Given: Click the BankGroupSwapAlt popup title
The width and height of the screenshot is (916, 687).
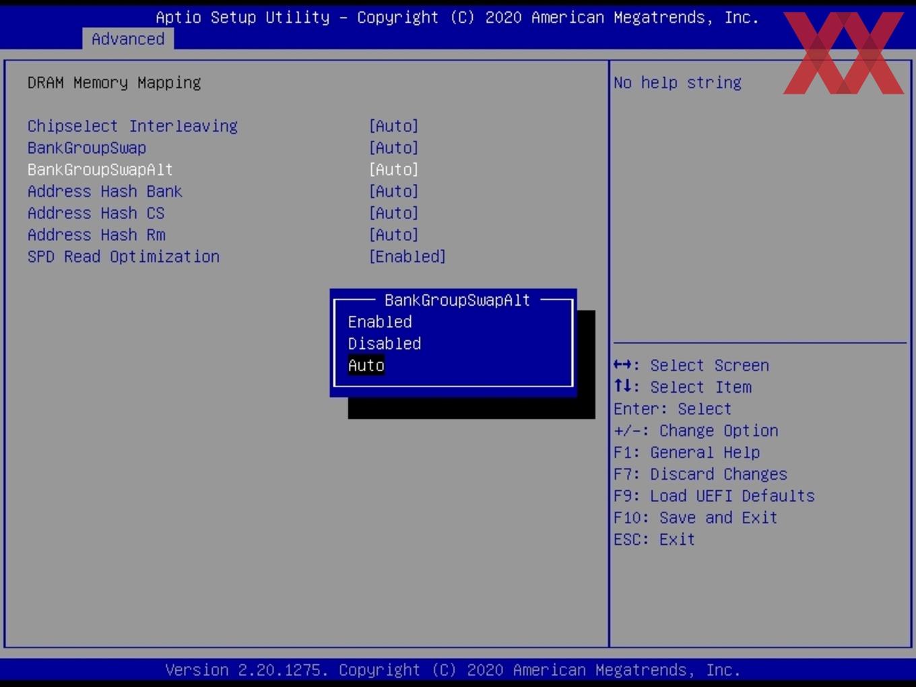Looking at the screenshot, I should [457, 300].
